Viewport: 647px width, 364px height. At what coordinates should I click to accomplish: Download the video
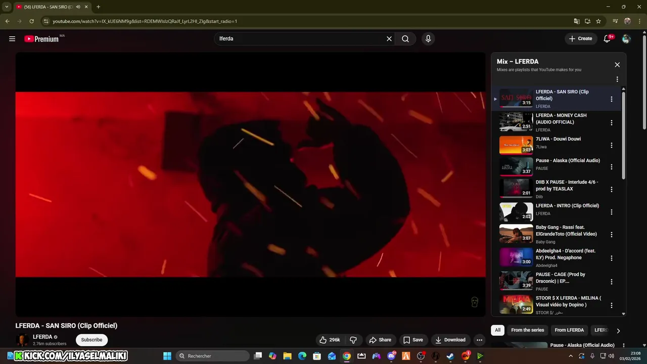[450, 340]
